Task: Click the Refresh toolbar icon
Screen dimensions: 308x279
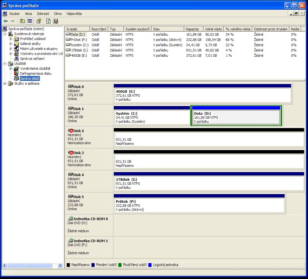Action: (48, 21)
